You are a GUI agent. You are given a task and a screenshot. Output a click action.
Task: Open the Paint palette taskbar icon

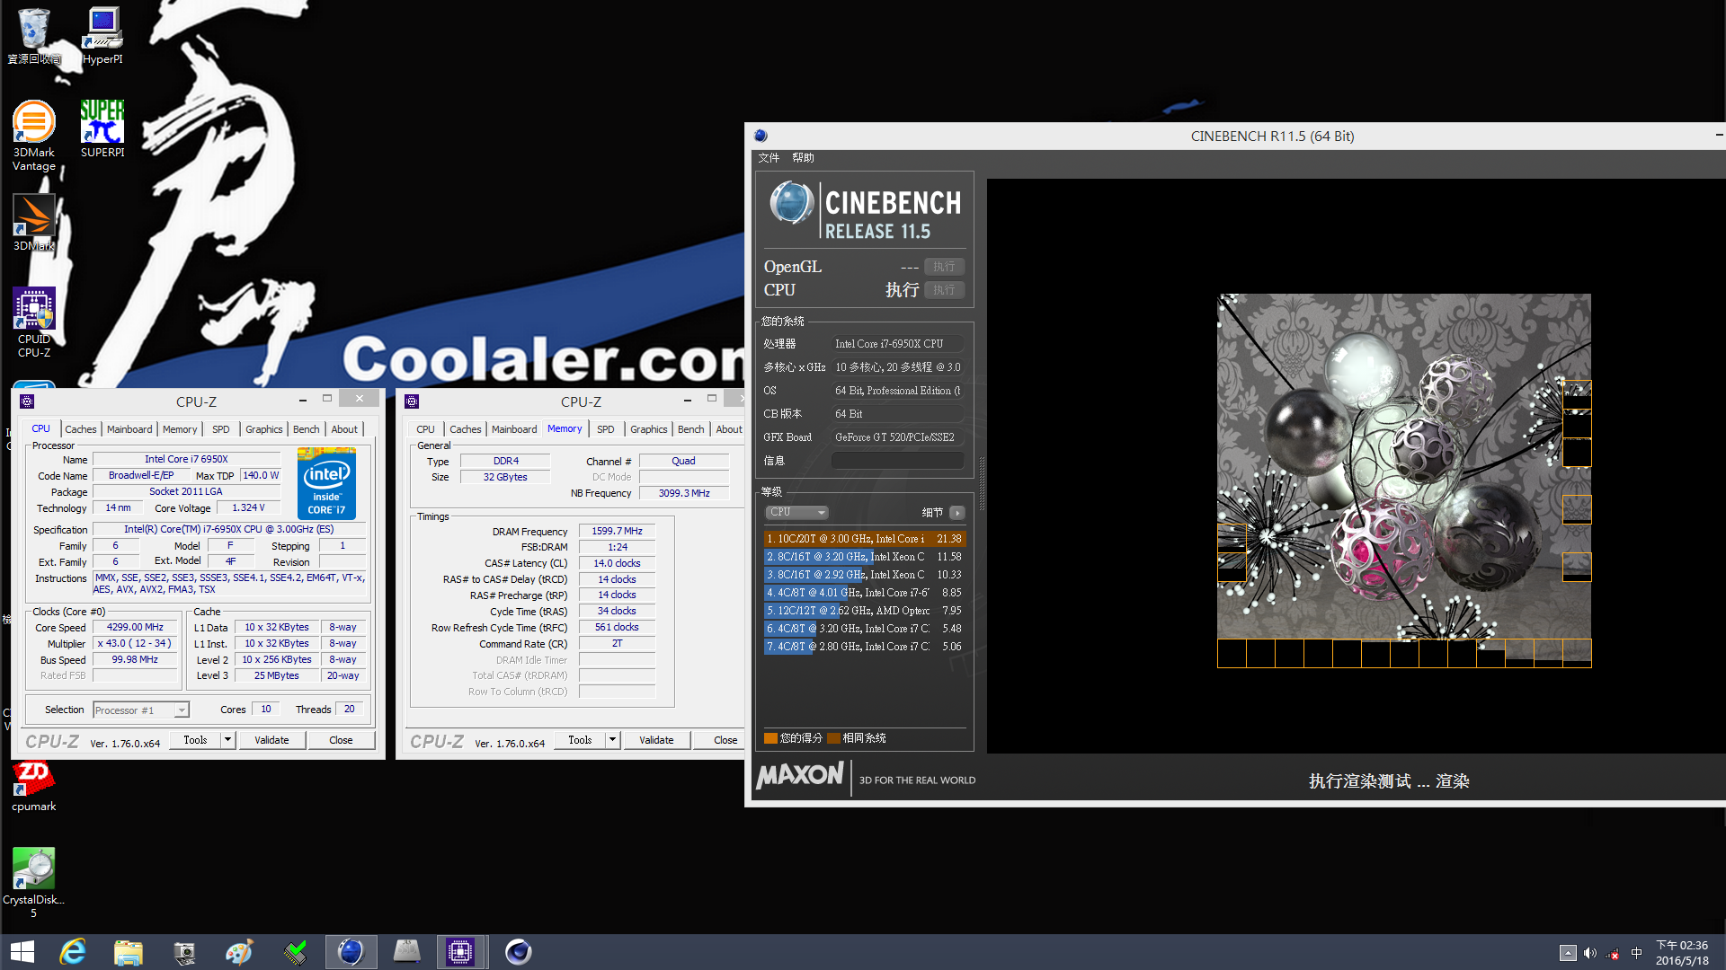point(239,952)
